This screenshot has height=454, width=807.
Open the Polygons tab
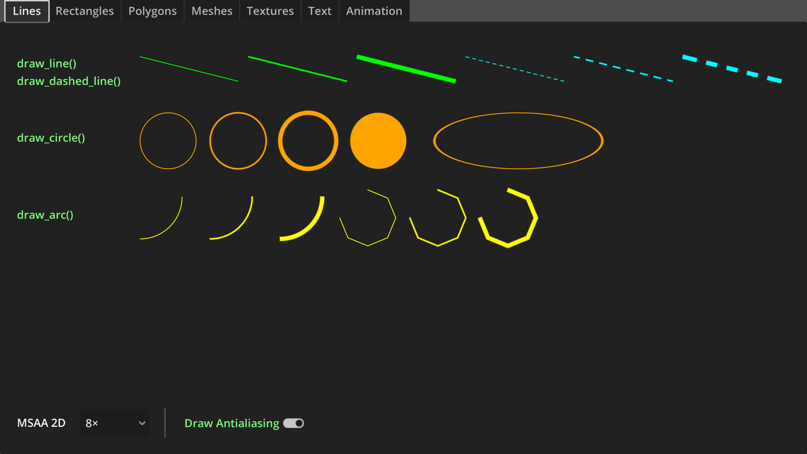point(152,11)
